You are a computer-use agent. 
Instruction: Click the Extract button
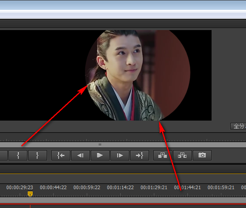coord(182,156)
